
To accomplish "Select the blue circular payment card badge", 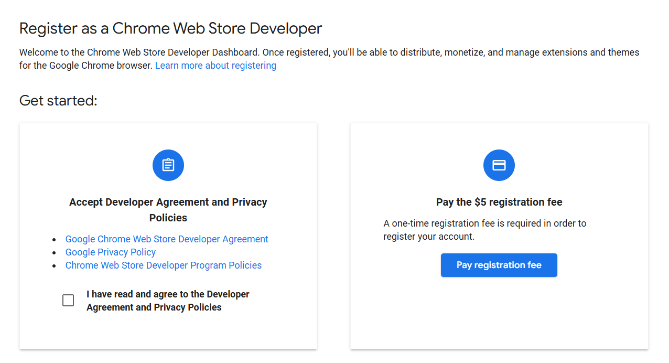I will point(499,165).
